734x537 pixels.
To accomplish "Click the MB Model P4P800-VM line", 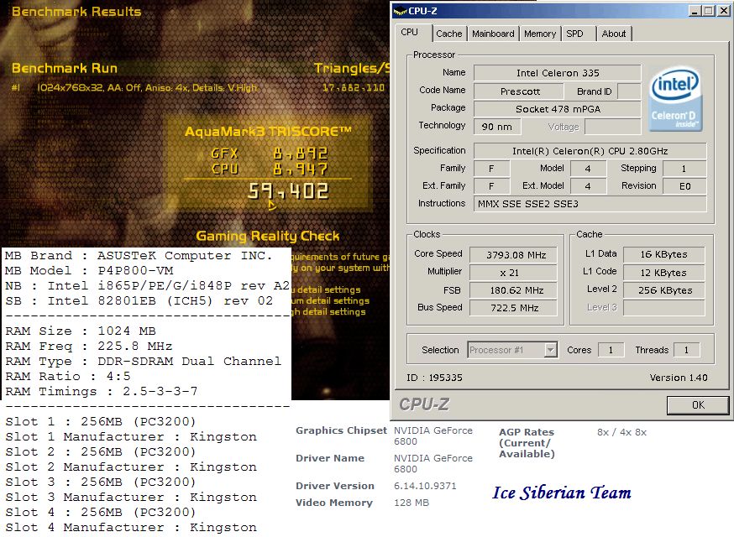I will pyautogui.click(x=89, y=271).
